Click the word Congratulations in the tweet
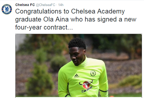 38,11
